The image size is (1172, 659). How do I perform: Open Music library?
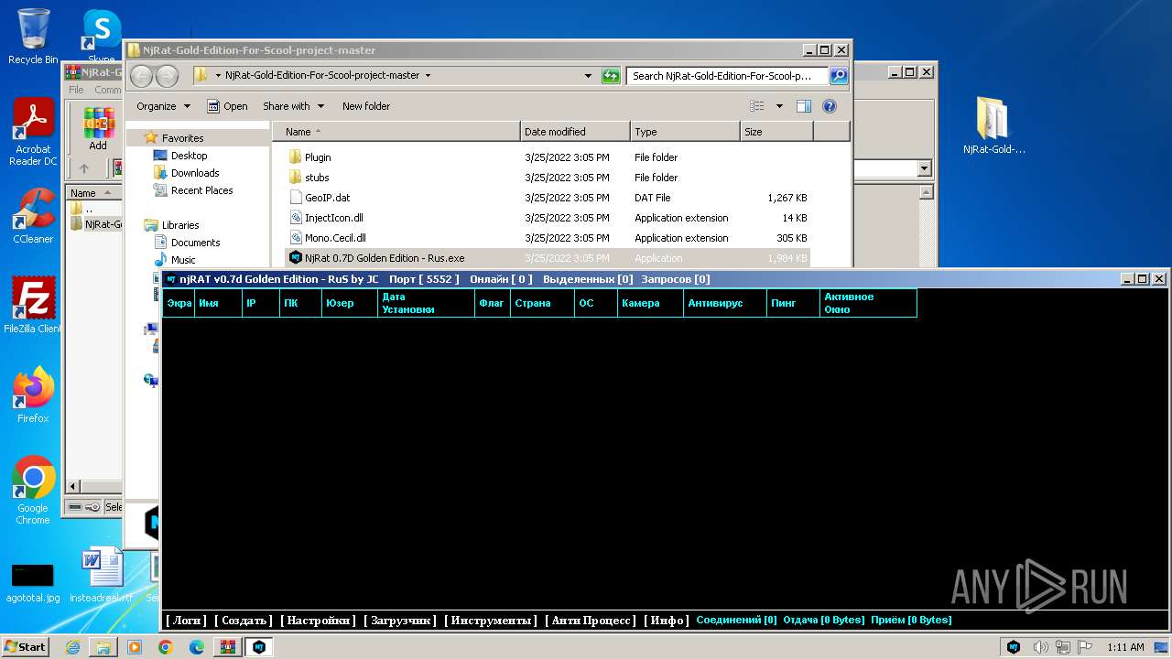coord(183,260)
